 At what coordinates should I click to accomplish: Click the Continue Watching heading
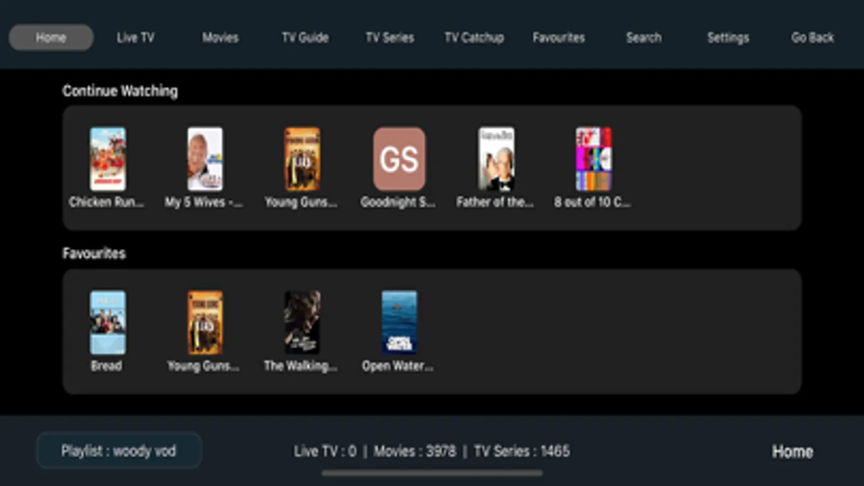click(x=120, y=91)
